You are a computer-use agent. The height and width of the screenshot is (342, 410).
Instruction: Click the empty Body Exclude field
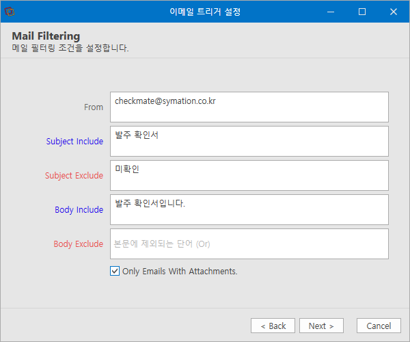click(249, 244)
